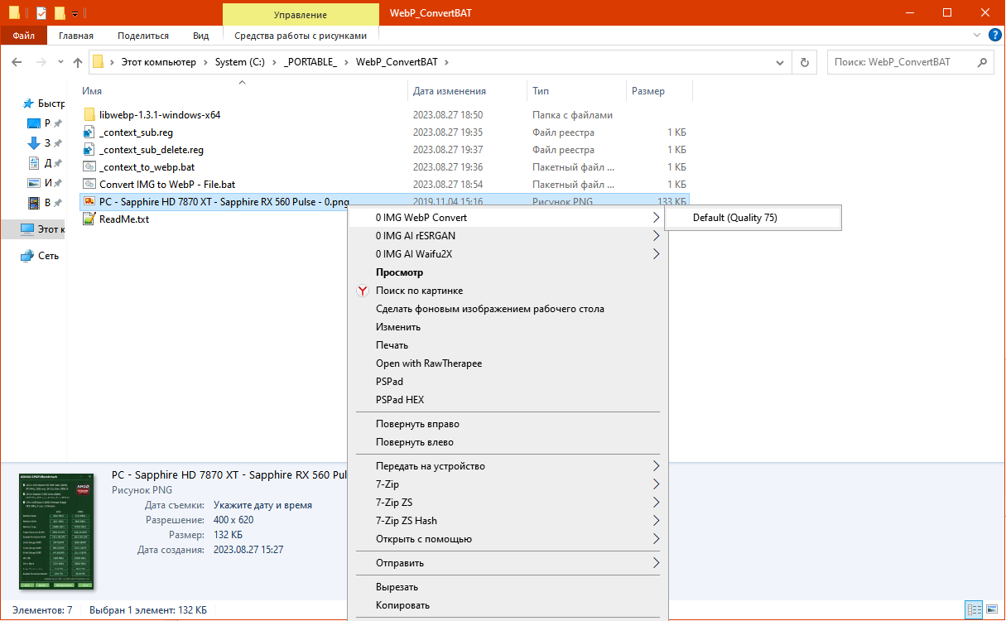This screenshot has height=621, width=1006.
Task: Open the Главная ribbon tab
Action: pyautogui.click(x=76, y=36)
